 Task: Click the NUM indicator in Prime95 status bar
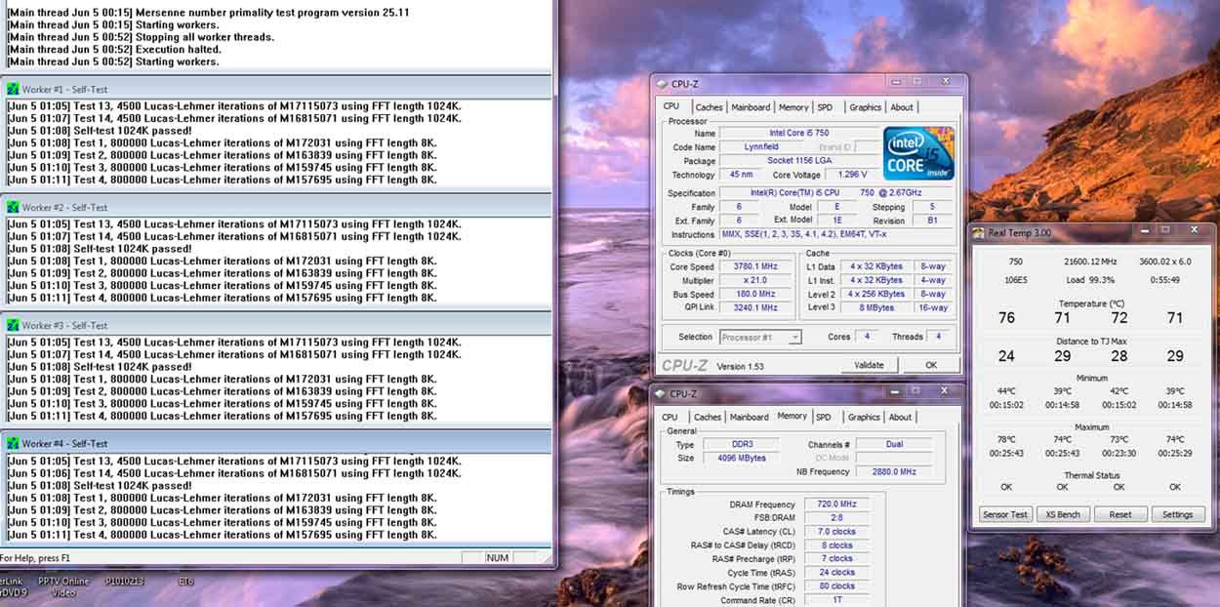499,558
